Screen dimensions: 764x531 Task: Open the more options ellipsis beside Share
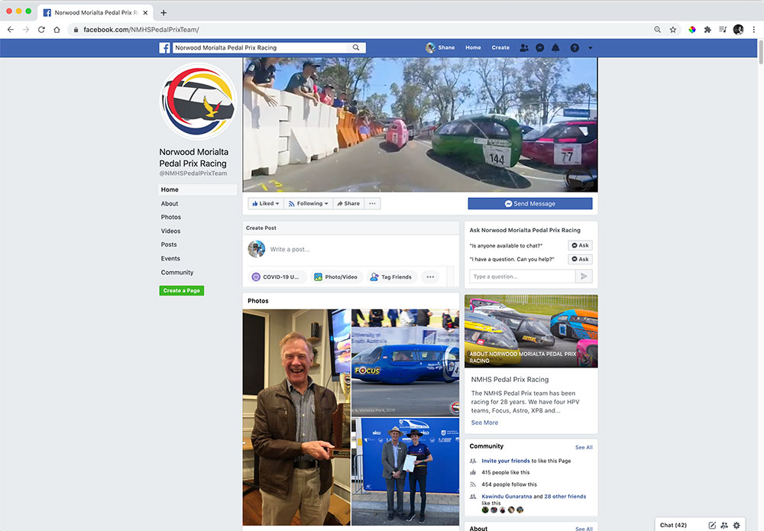372,204
